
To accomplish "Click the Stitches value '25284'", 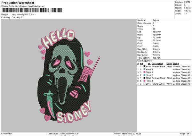I will (x=187, y=2).
